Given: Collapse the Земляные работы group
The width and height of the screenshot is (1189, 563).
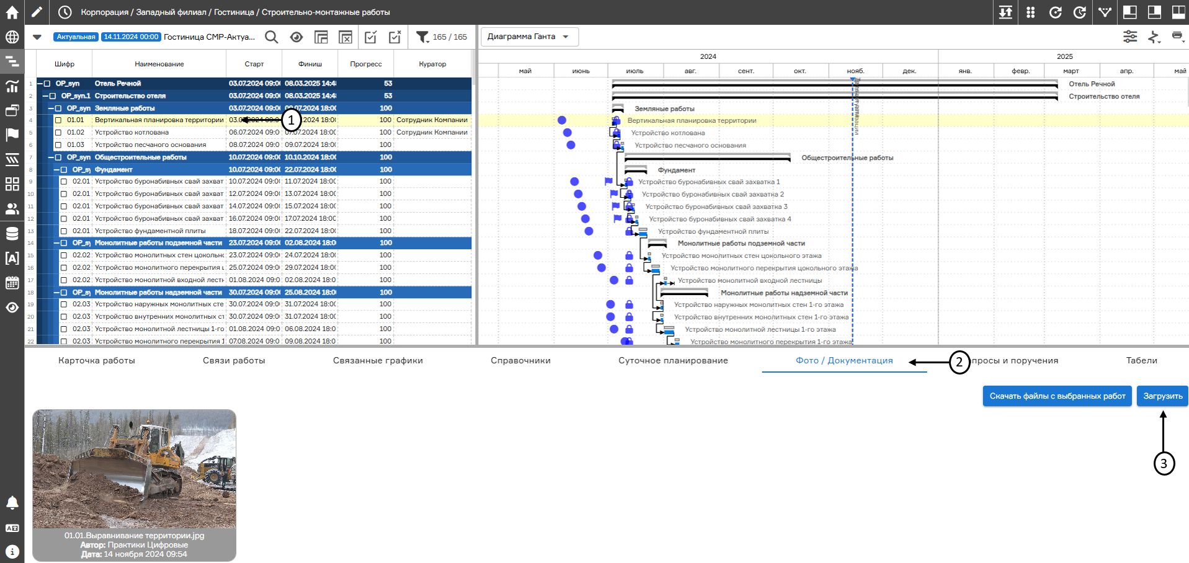Looking at the screenshot, I should point(51,108).
